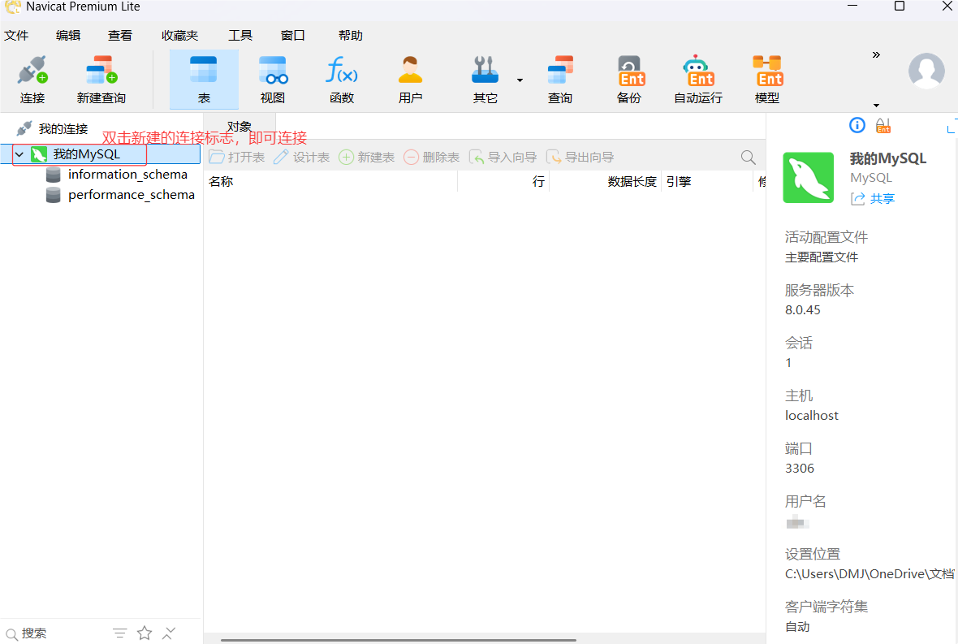This screenshot has width=958, height=644.
Task: Open the 查看 menu
Action: pos(120,36)
